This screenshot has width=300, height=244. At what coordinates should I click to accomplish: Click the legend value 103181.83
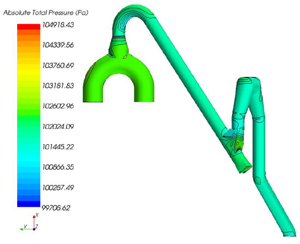pyautogui.click(x=58, y=86)
